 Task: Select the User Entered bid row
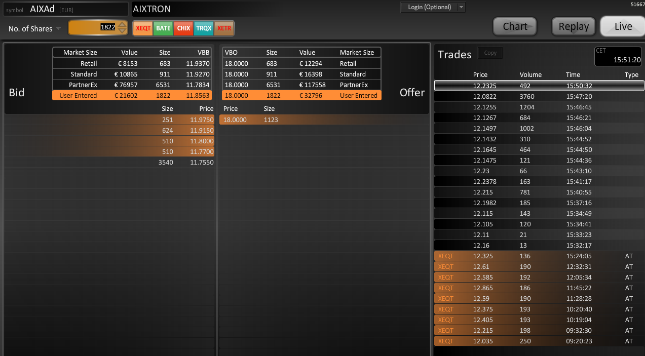(x=132, y=95)
